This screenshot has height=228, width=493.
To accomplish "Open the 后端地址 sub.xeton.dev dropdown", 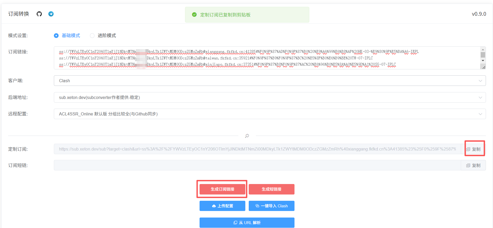I will tap(270, 97).
